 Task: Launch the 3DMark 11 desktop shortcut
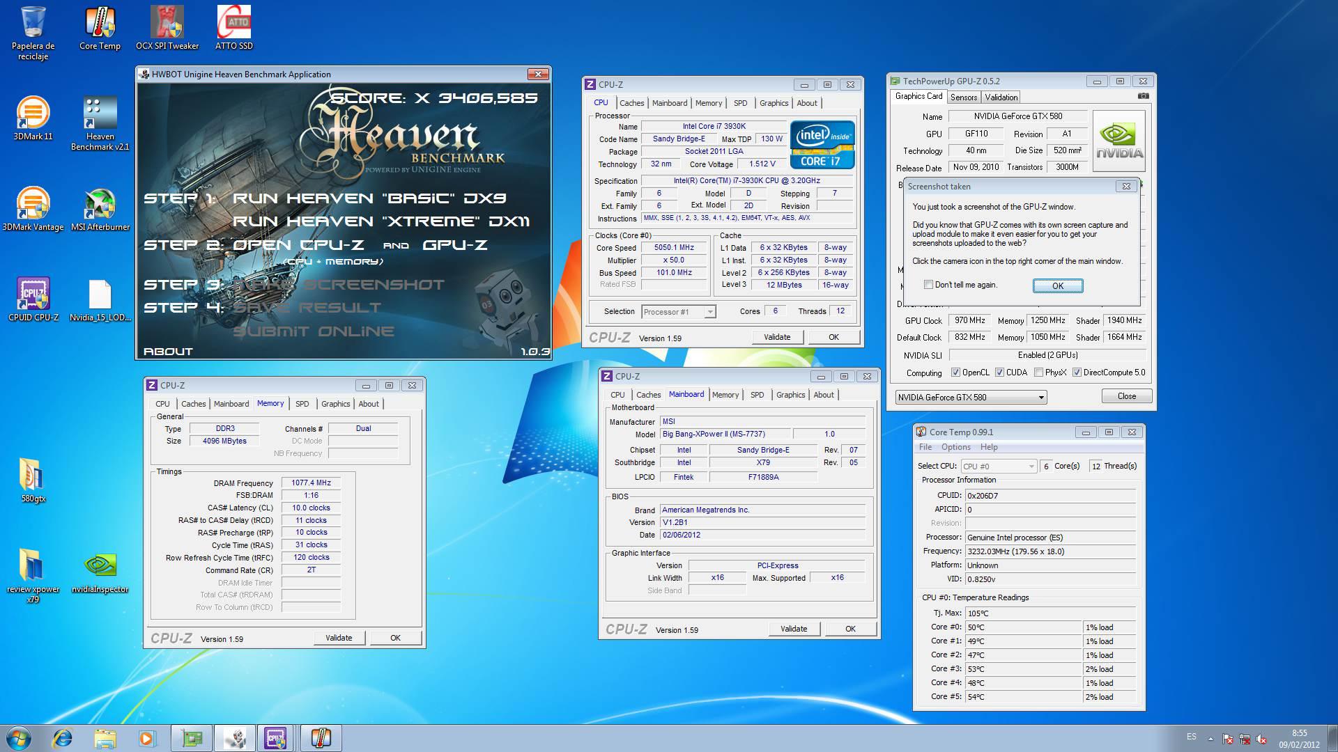pyautogui.click(x=33, y=119)
